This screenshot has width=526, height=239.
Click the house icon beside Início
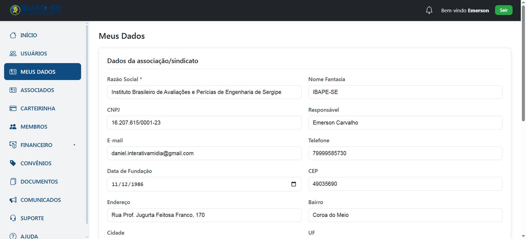[13, 35]
